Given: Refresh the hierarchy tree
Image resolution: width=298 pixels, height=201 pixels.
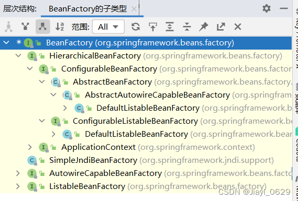Looking at the screenshot, I should pos(136,27).
